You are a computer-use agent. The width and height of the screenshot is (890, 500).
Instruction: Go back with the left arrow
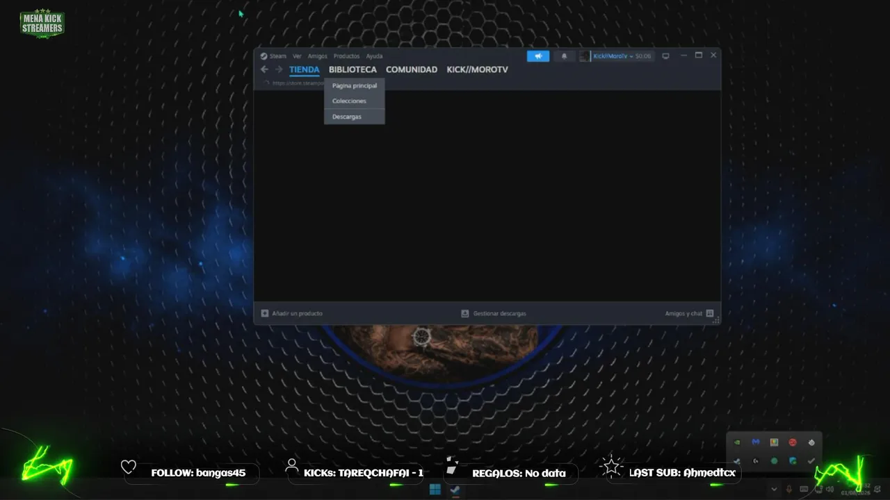tap(264, 69)
